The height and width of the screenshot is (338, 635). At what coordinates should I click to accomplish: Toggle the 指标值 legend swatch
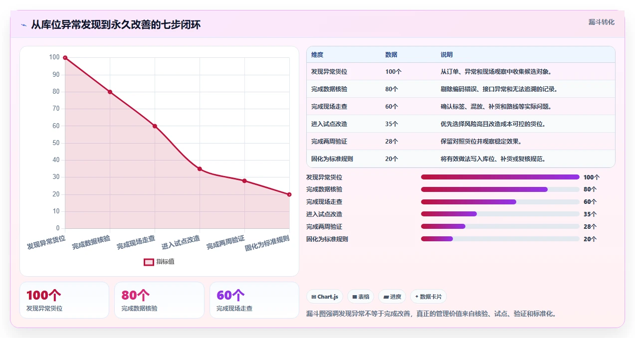point(149,262)
